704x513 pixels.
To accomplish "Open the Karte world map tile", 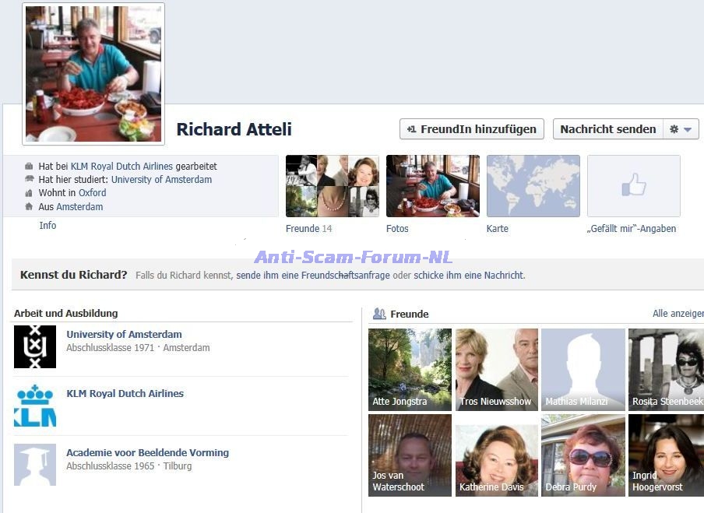I will 533,186.
